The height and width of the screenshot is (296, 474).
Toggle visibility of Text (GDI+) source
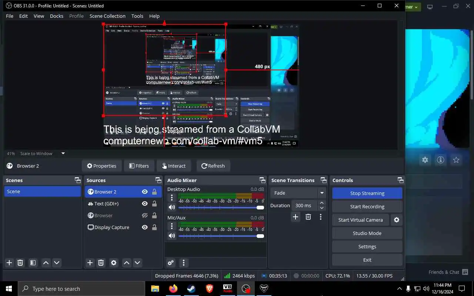(145, 203)
